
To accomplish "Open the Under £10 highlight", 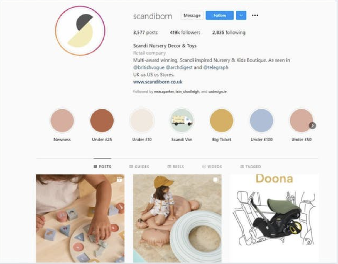I will pyautogui.click(x=142, y=121).
